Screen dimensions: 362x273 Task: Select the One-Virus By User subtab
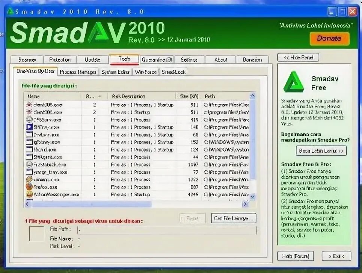pos(35,71)
